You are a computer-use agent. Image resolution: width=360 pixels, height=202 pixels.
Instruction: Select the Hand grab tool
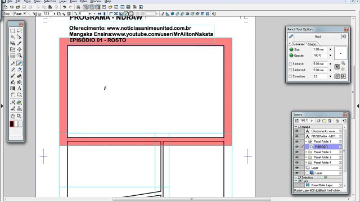point(12,116)
